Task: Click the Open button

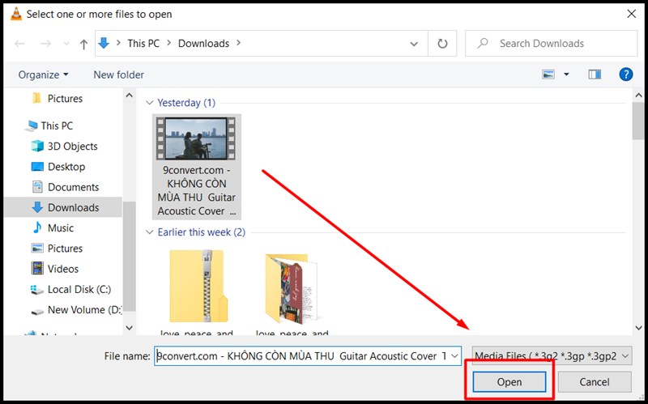Action: point(509,382)
